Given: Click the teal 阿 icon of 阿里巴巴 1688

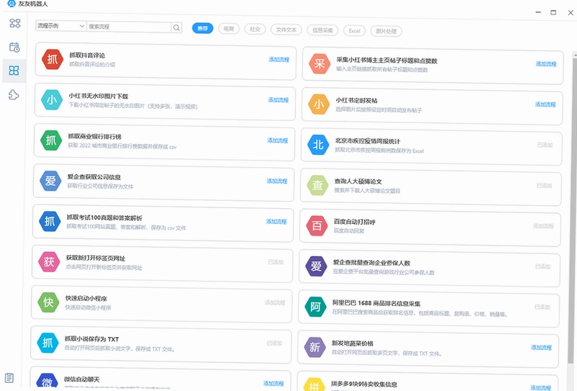Looking at the screenshot, I should pos(315,307).
